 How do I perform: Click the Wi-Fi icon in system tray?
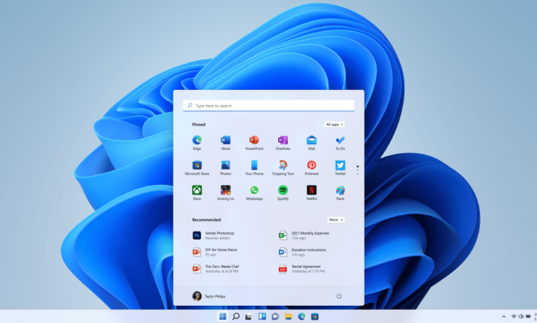(x=514, y=317)
